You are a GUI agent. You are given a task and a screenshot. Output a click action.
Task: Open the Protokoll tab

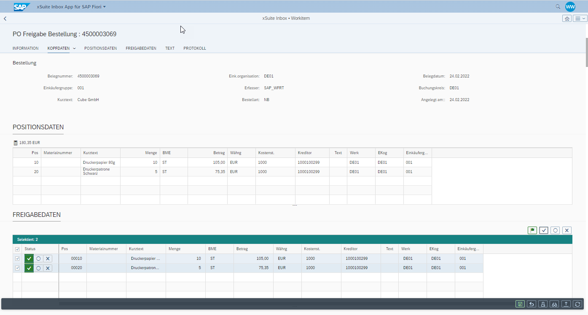(195, 48)
